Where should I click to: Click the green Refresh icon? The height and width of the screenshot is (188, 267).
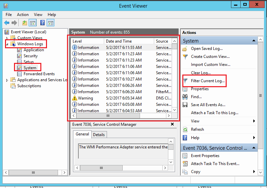coord(185,129)
